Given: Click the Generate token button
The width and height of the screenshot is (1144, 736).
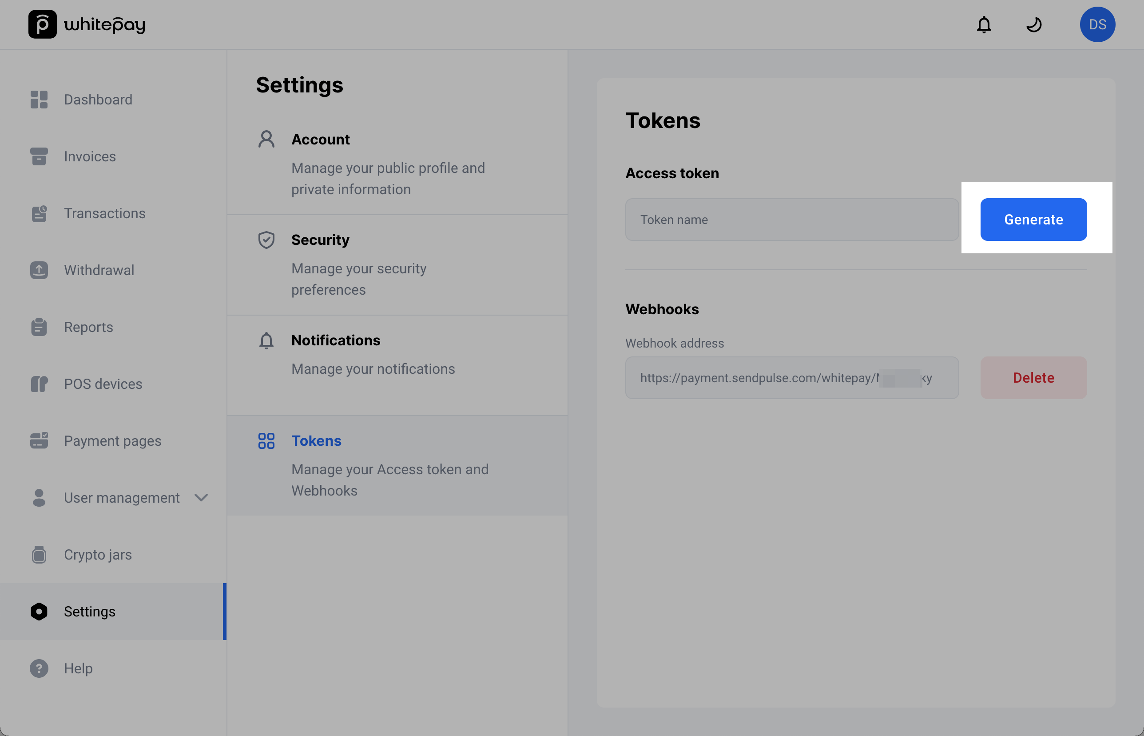Looking at the screenshot, I should tap(1033, 220).
